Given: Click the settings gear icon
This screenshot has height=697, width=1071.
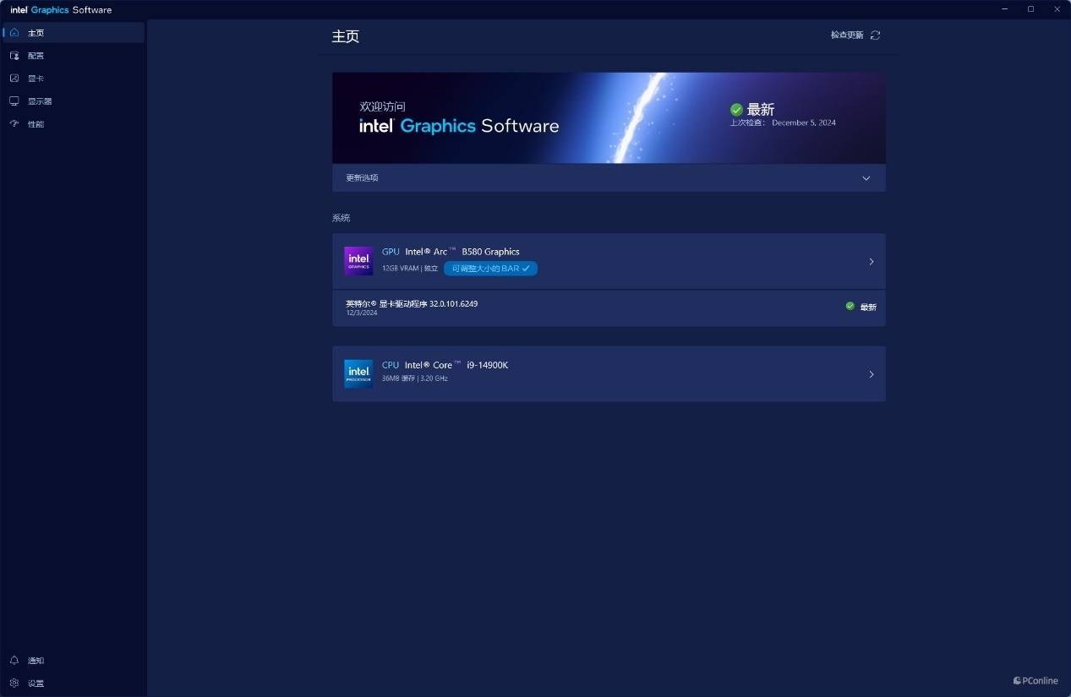Looking at the screenshot, I should coord(14,683).
